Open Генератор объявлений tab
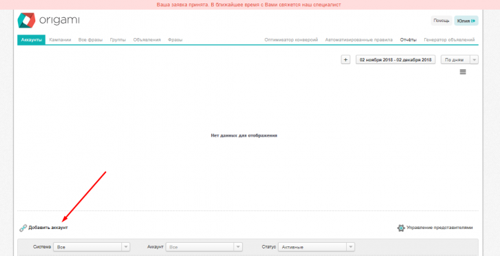This screenshot has height=256, width=500. pyautogui.click(x=449, y=40)
